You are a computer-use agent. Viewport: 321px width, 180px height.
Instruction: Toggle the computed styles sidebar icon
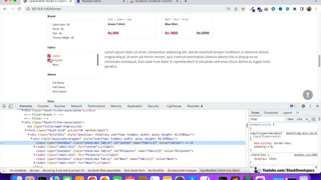[x=313, y=119]
